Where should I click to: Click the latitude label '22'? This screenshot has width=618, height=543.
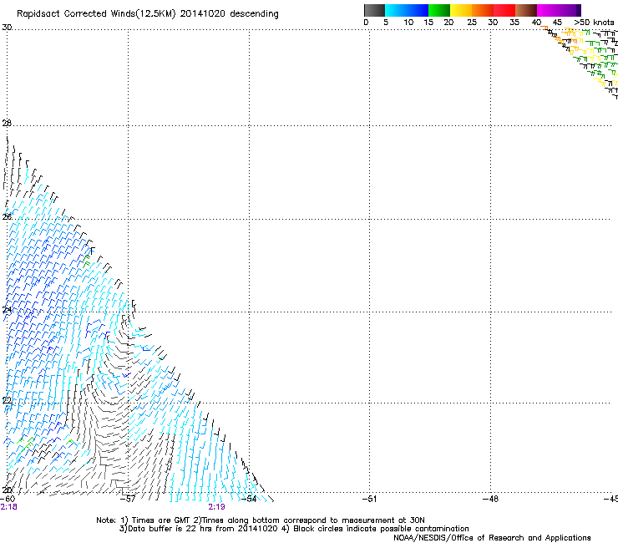pyautogui.click(x=7, y=401)
